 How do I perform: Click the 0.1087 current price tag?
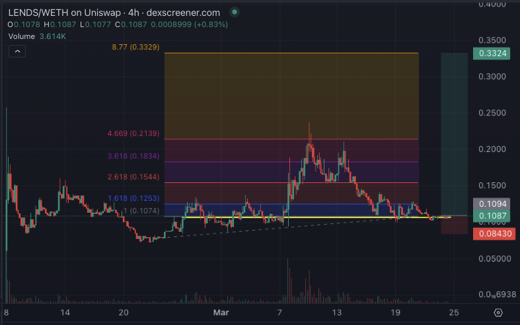click(493, 216)
